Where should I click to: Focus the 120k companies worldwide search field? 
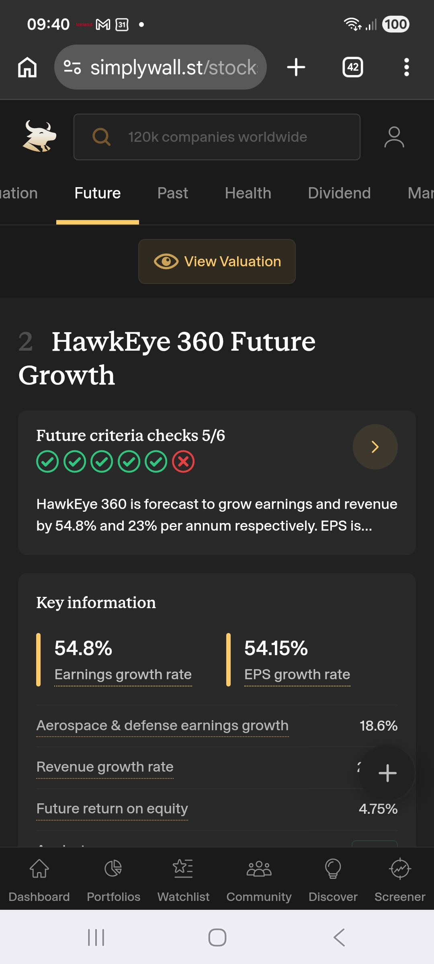217,137
